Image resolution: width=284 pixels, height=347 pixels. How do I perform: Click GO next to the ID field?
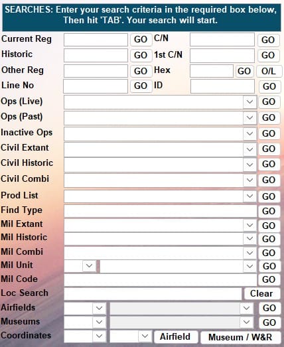[x=269, y=86]
